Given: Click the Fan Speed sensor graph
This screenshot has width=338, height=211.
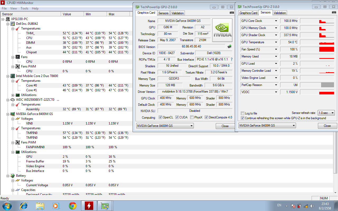Looking at the screenshot, I should point(317,49).
